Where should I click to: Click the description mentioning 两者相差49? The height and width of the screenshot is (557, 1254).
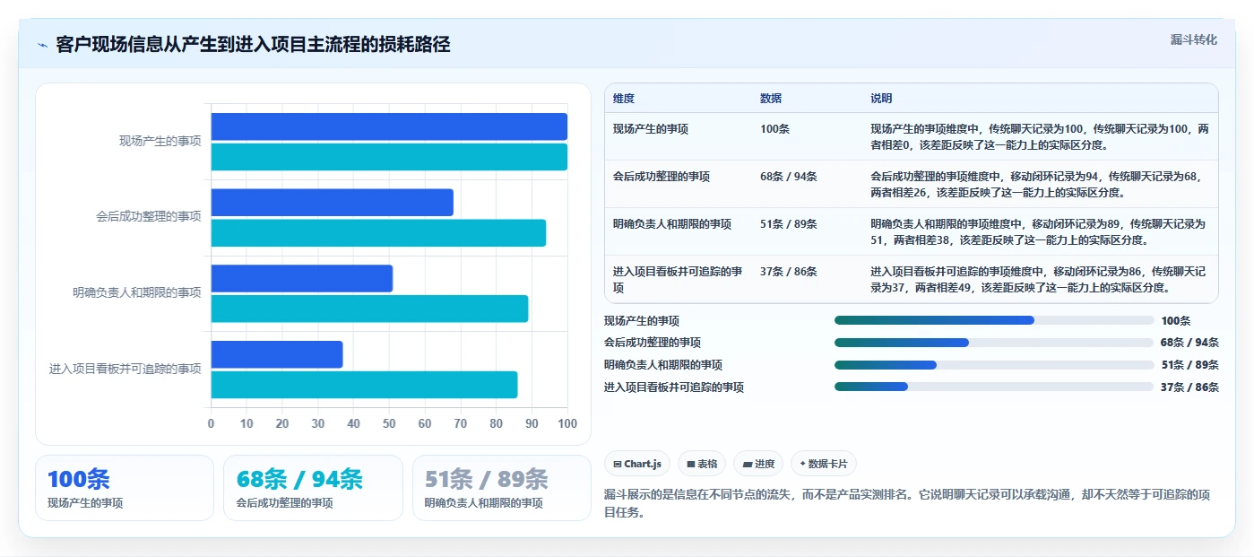(1040, 279)
